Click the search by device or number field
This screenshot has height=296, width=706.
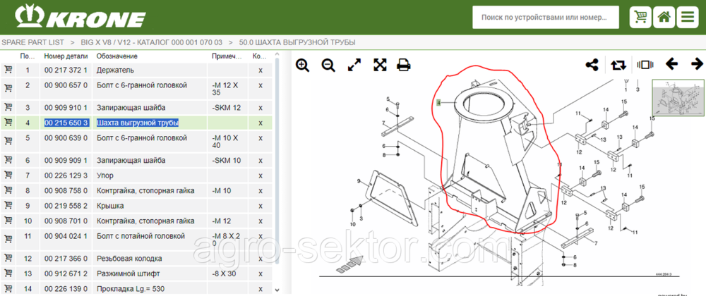[x=545, y=18]
